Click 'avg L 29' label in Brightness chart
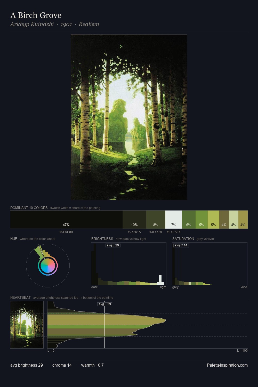This screenshot has height=387, width=258. coord(113,245)
